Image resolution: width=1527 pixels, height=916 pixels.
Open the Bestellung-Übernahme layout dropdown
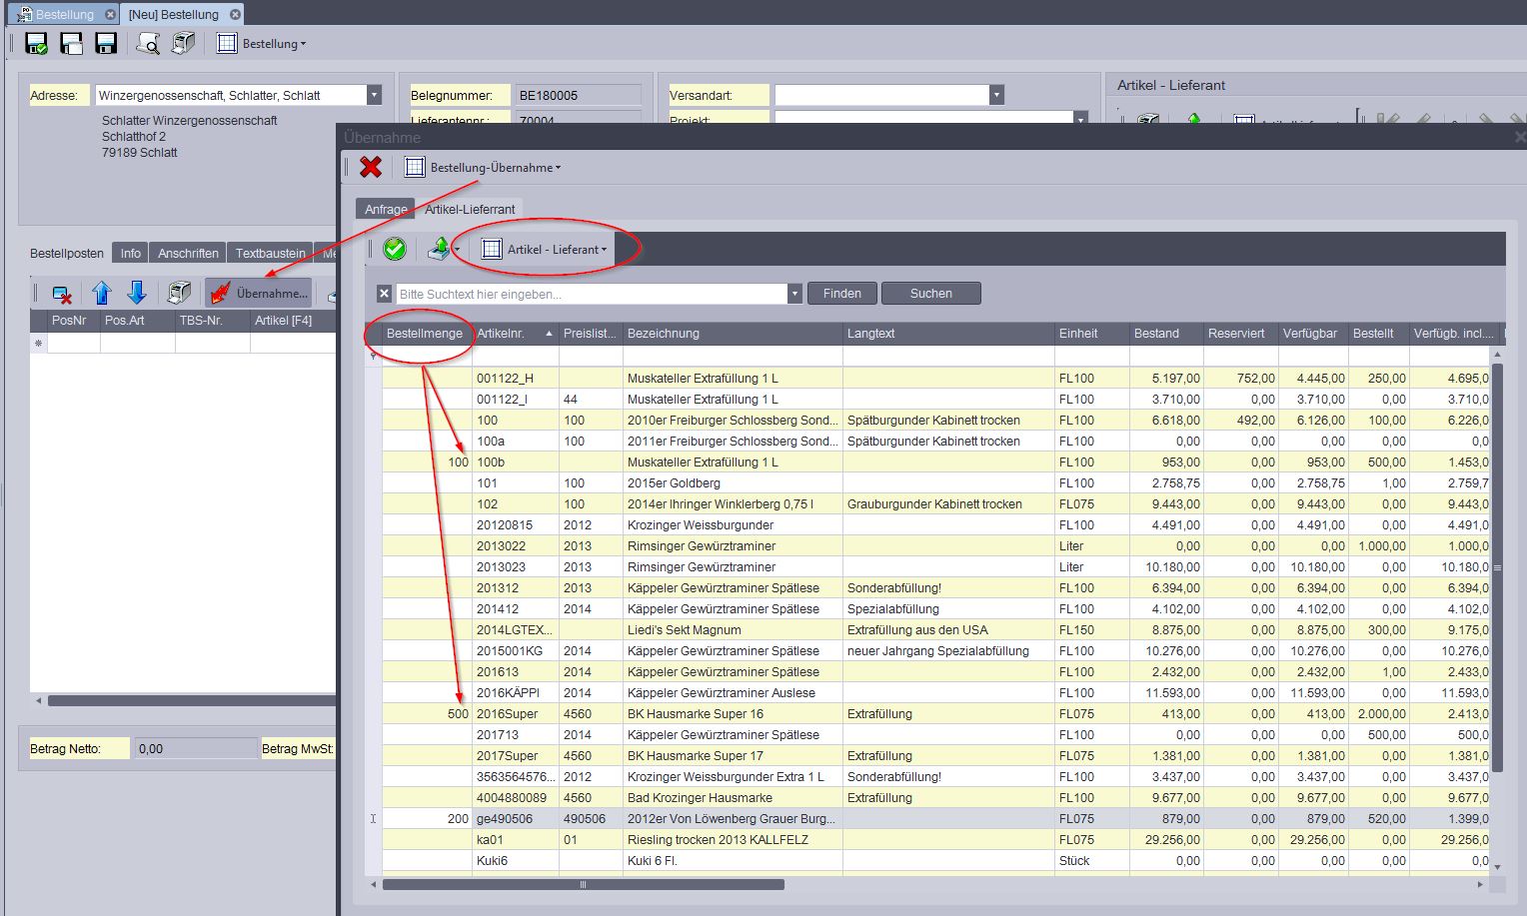tap(482, 167)
